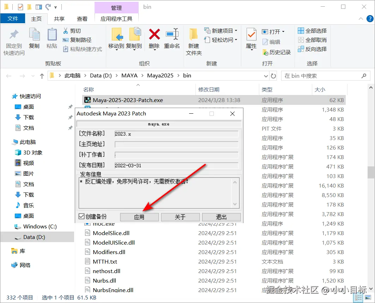Click the homepage address field in the patch dialog

coord(176,144)
